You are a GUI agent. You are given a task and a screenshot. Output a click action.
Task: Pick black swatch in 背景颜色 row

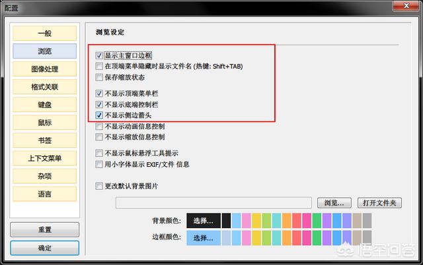[x=226, y=221]
